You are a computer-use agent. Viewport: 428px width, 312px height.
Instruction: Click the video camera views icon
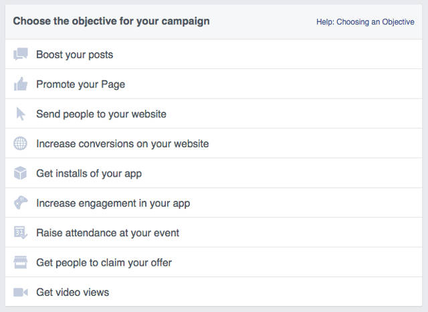point(21,292)
